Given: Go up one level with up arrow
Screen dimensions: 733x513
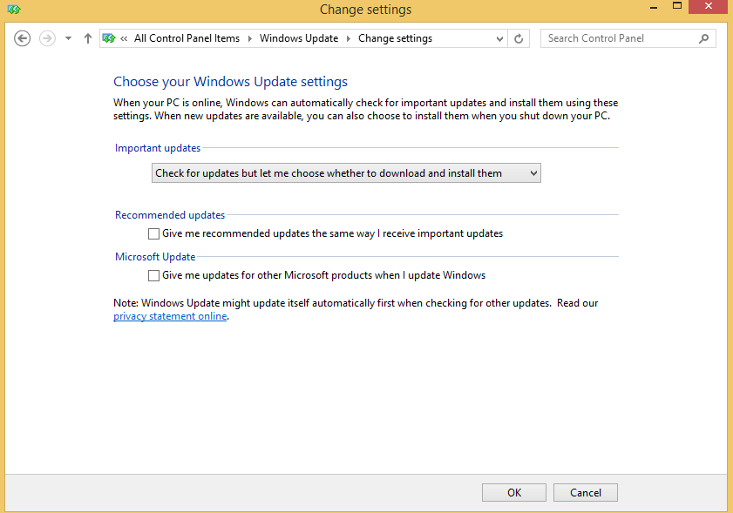Looking at the screenshot, I should click(x=88, y=38).
